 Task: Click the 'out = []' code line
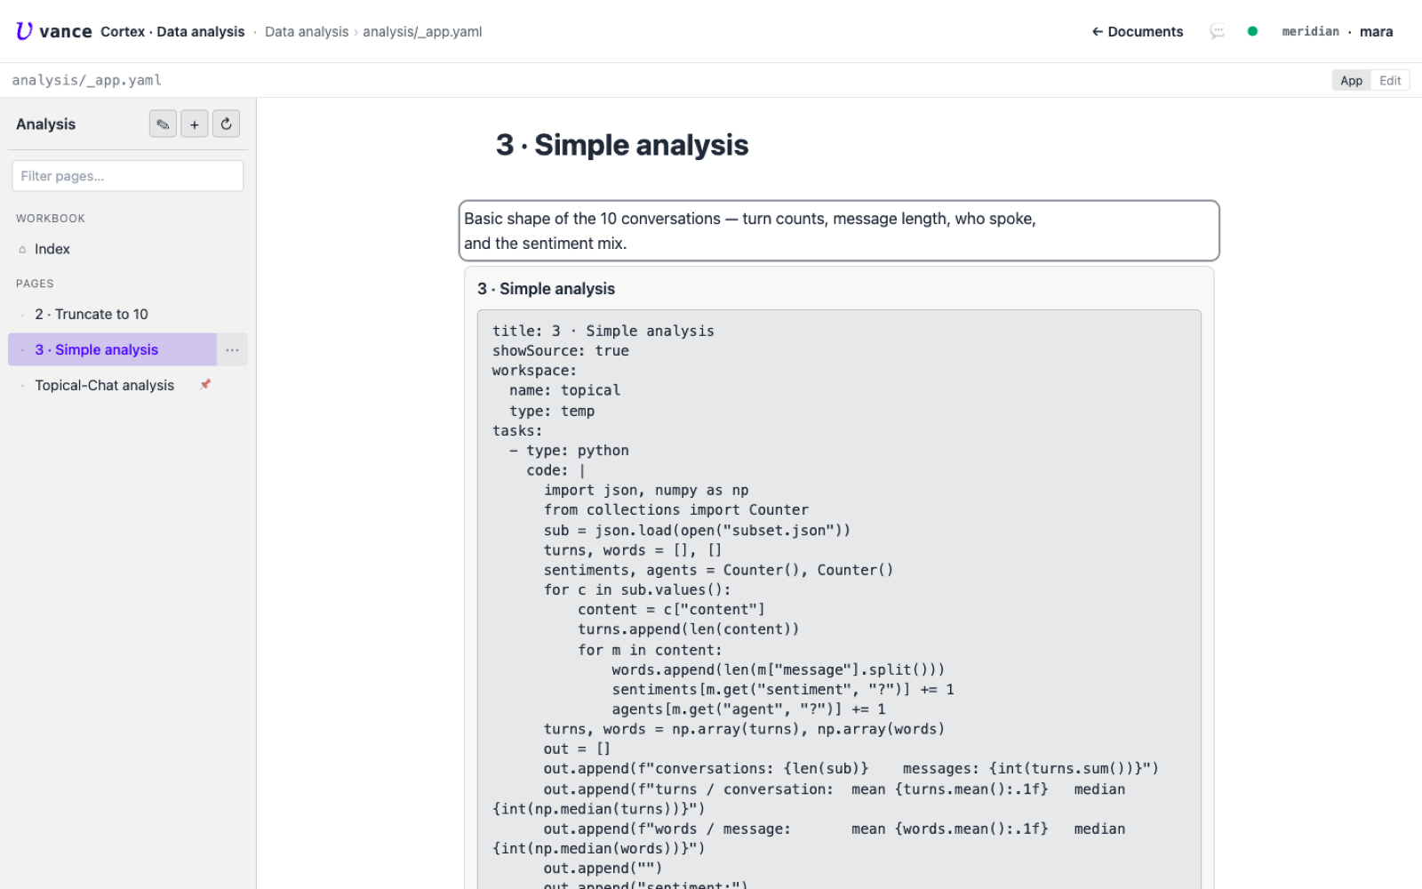(x=577, y=749)
